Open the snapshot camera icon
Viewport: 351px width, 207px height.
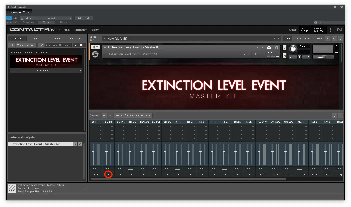(x=269, y=47)
